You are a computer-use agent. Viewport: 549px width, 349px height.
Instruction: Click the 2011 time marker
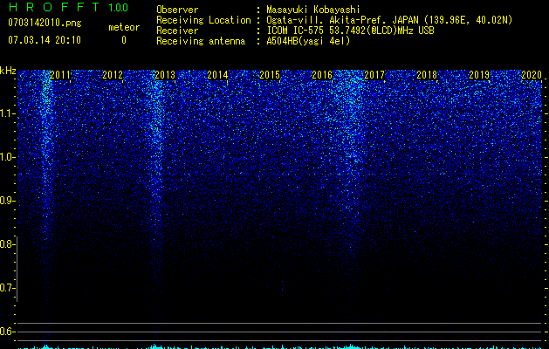tap(60, 75)
